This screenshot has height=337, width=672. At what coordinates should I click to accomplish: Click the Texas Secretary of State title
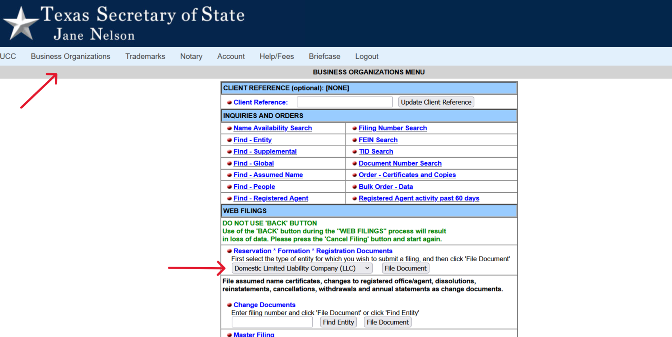click(143, 15)
